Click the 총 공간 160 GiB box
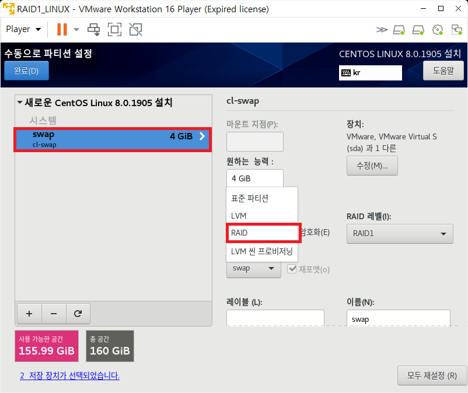Image resolution: width=468 pixels, height=393 pixels. click(x=110, y=346)
